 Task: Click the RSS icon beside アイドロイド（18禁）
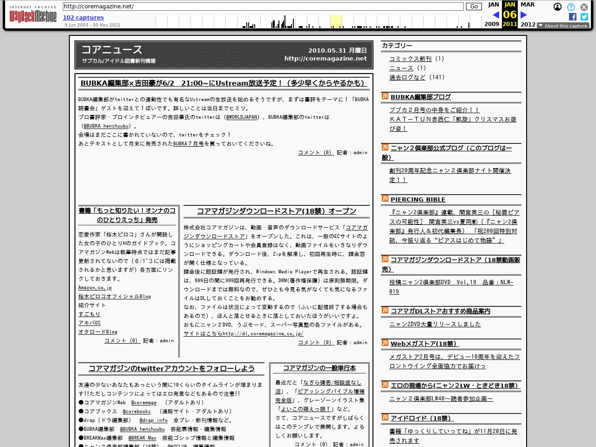(x=385, y=418)
